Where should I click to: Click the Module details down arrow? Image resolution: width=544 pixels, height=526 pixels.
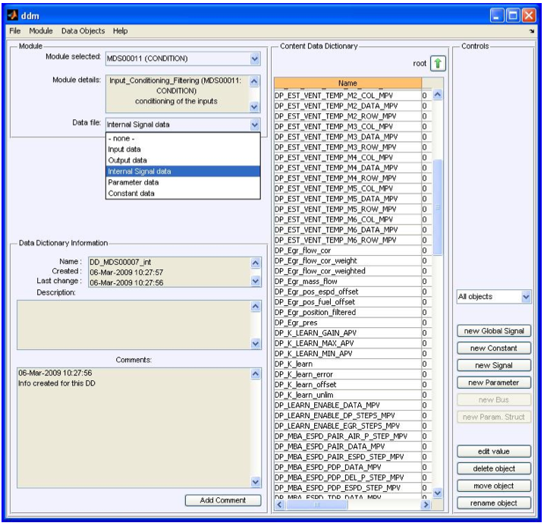[x=254, y=106]
